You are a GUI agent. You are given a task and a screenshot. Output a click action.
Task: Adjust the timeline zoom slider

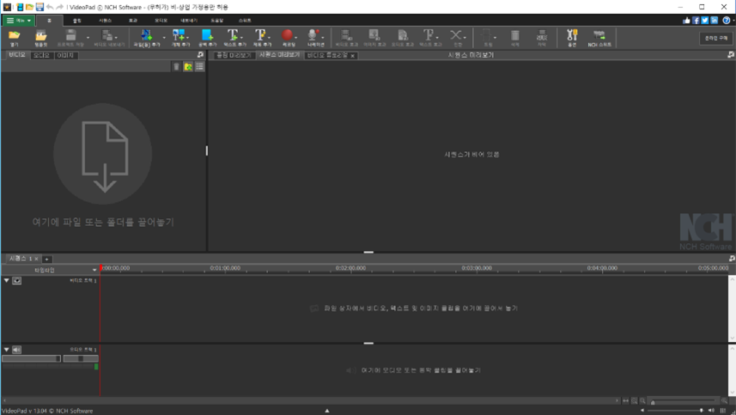click(683, 401)
